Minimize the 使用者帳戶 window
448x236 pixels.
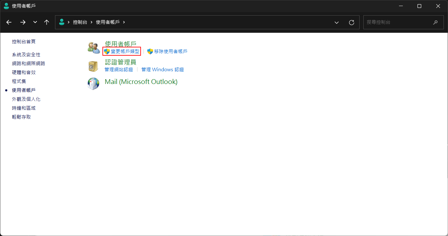click(x=401, y=6)
